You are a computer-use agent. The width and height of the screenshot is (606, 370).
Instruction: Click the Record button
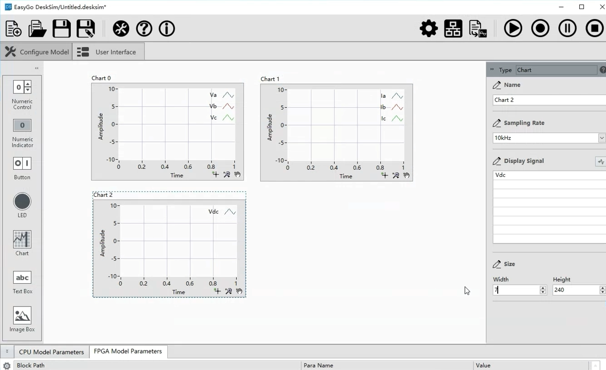[540, 28]
